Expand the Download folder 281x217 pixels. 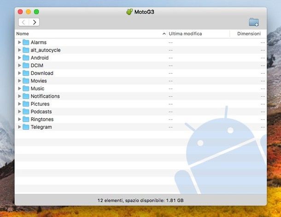(19, 73)
